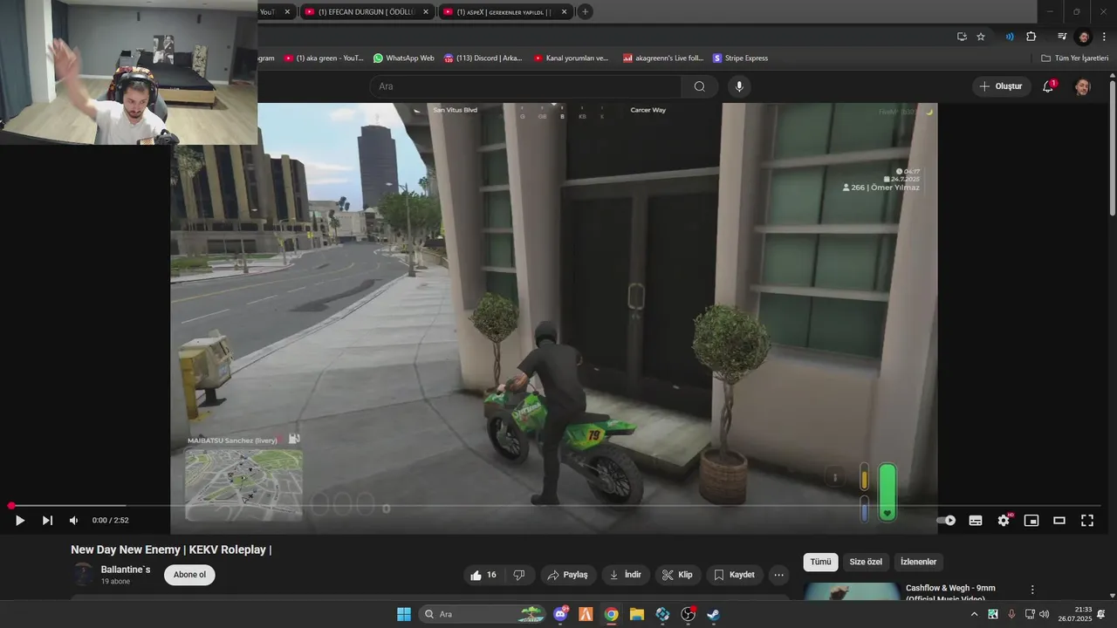
Task: Open Cashflow & Wegh video thumbnail
Action: pos(852,591)
